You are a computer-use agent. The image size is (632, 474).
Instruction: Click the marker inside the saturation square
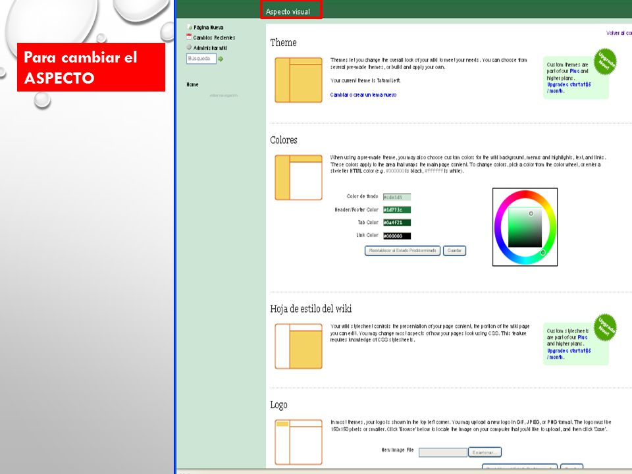[531, 213]
